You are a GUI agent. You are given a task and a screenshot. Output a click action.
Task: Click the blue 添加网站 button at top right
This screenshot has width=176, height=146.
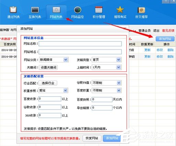[165, 39]
